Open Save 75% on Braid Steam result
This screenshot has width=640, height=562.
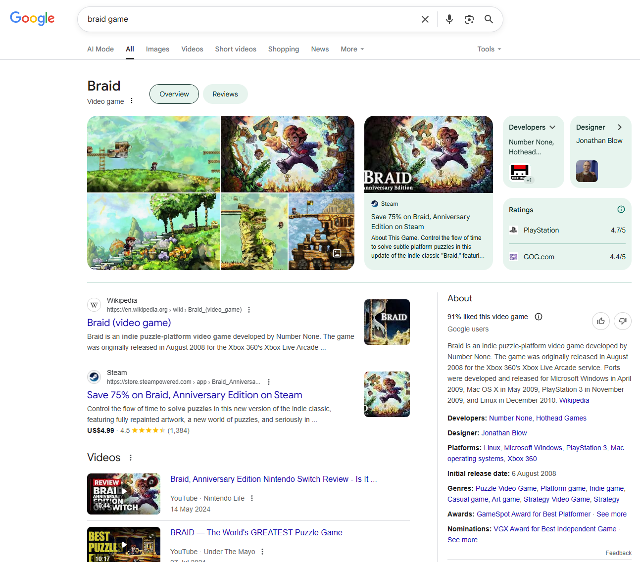195,395
